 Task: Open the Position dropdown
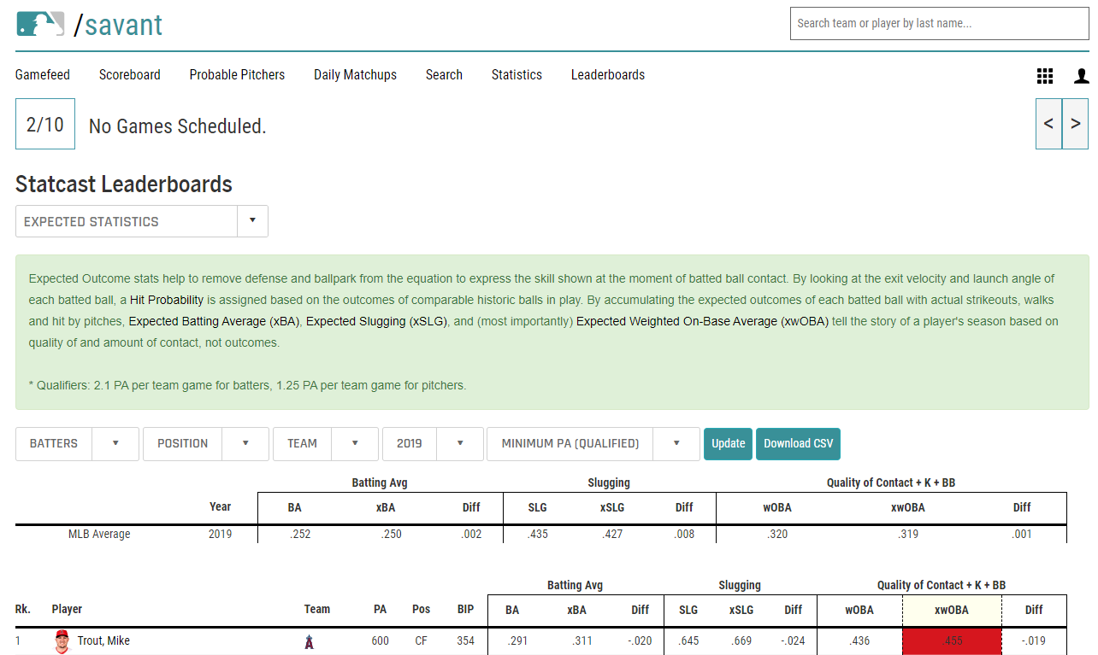tap(206, 444)
